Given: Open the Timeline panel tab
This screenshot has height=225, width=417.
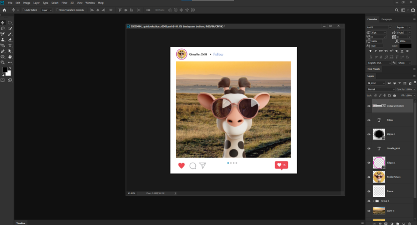Looking at the screenshot, I should tap(21, 223).
